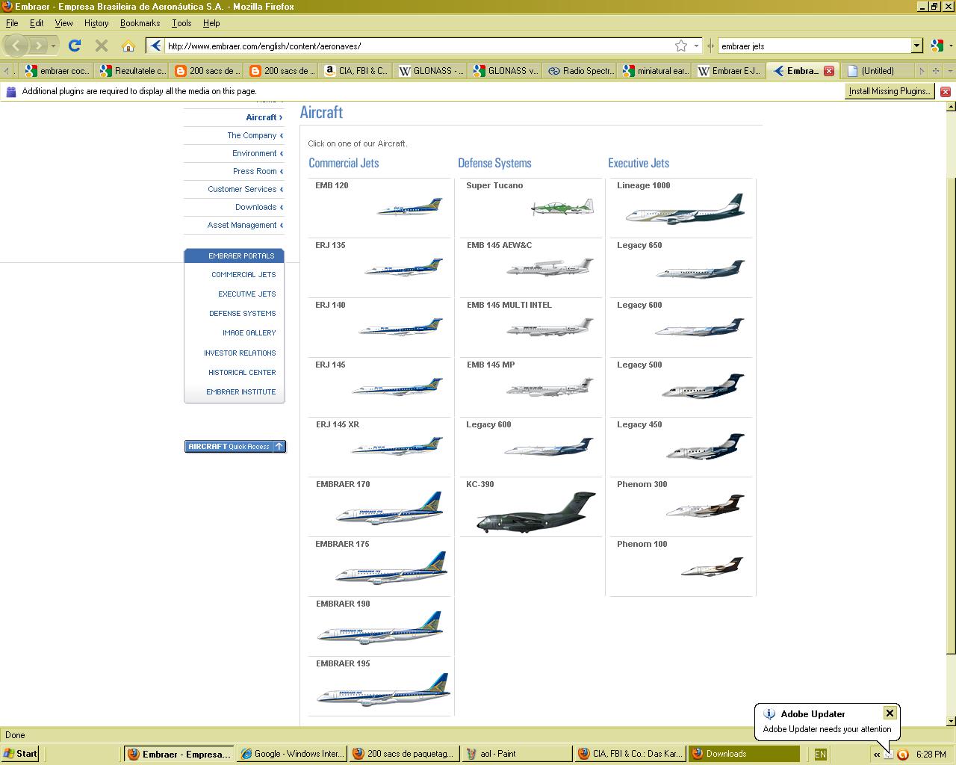Open the EMBRAER 170 text link
Screen dimensions: 956x765
[x=343, y=484]
